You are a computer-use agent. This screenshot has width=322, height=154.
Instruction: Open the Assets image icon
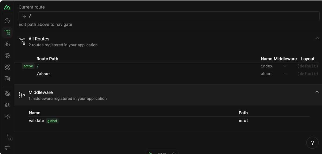(7, 79)
